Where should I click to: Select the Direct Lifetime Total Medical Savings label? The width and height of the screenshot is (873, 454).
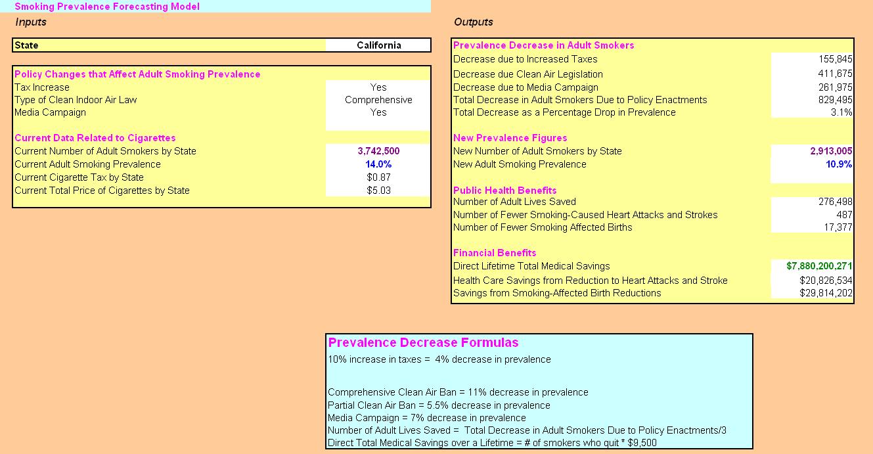[x=531, y=266]
